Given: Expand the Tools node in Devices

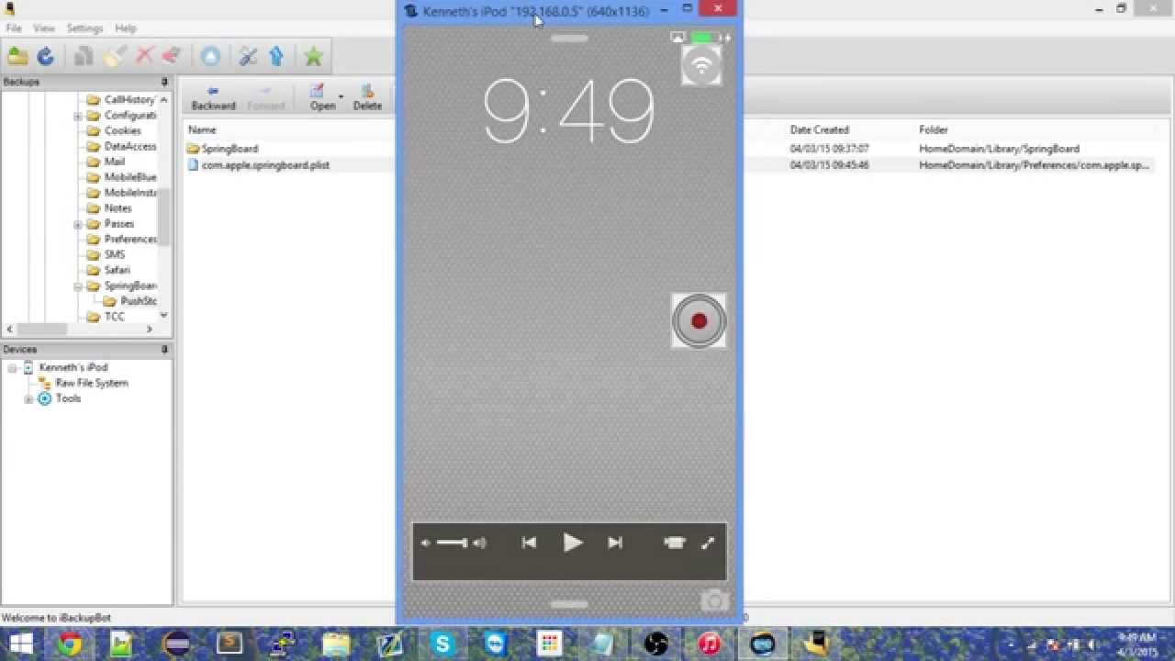Looking at the screenshot, I should (x=28, y=399).
